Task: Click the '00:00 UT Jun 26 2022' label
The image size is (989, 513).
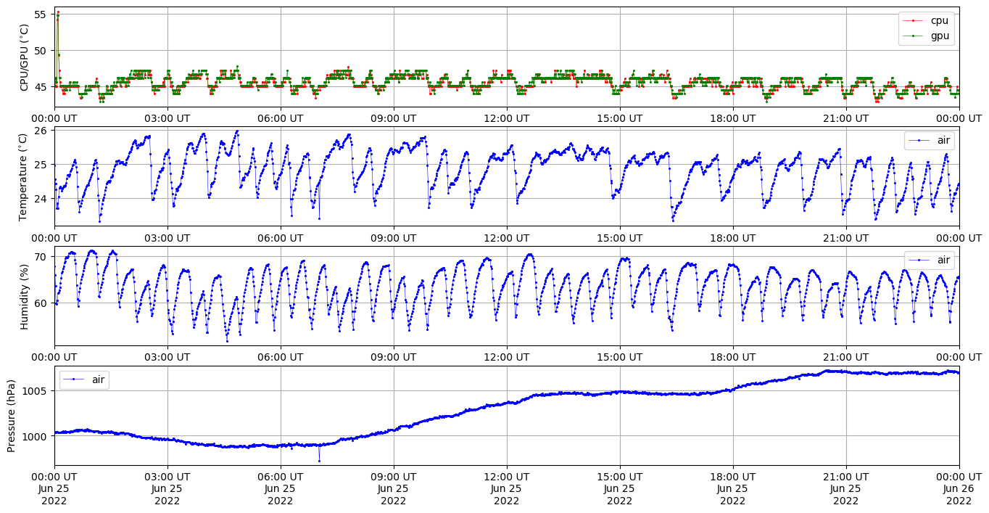Action: [959, 488]
